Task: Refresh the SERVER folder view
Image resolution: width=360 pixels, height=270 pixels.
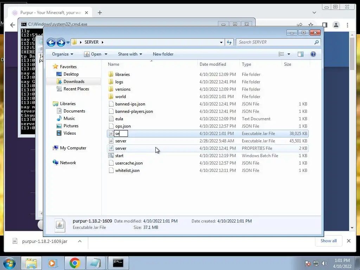Action: (x=229, y=42)
